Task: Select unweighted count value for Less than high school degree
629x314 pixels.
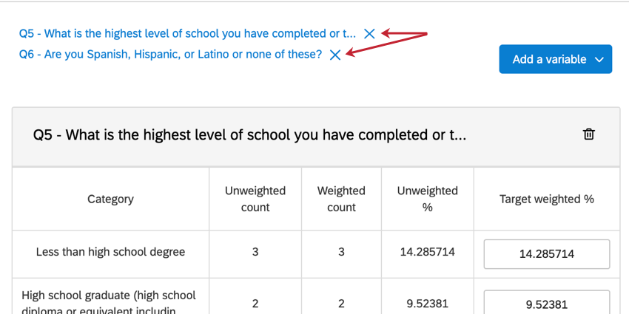Action: pos(255,252)
